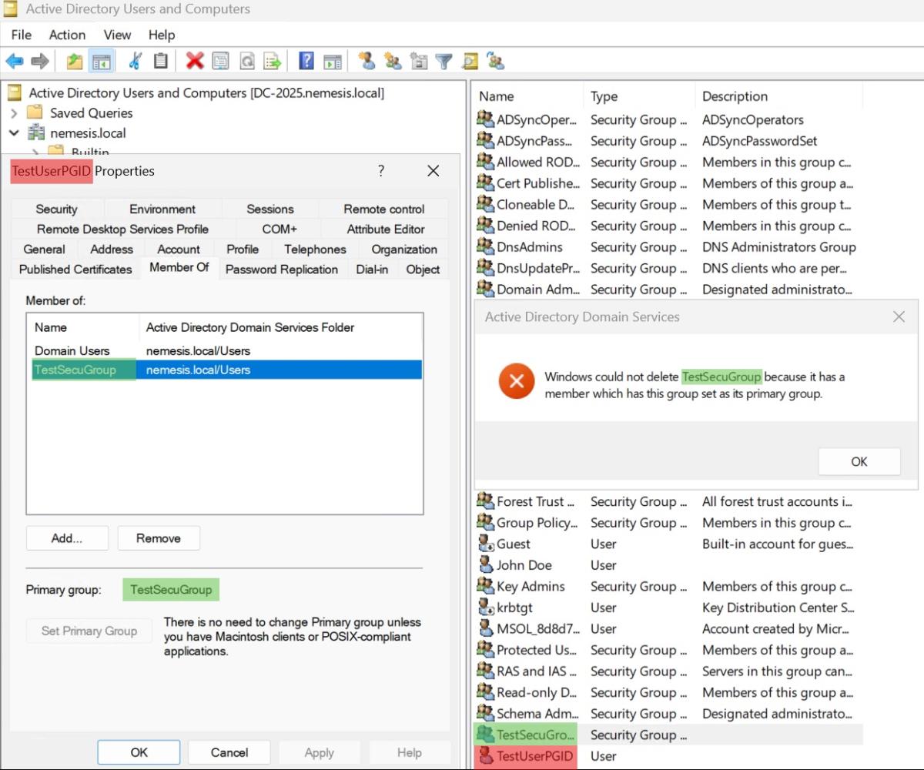Delete the selected object with the red X icon
This screenshot has height=770, width=924.
point(194,61)
